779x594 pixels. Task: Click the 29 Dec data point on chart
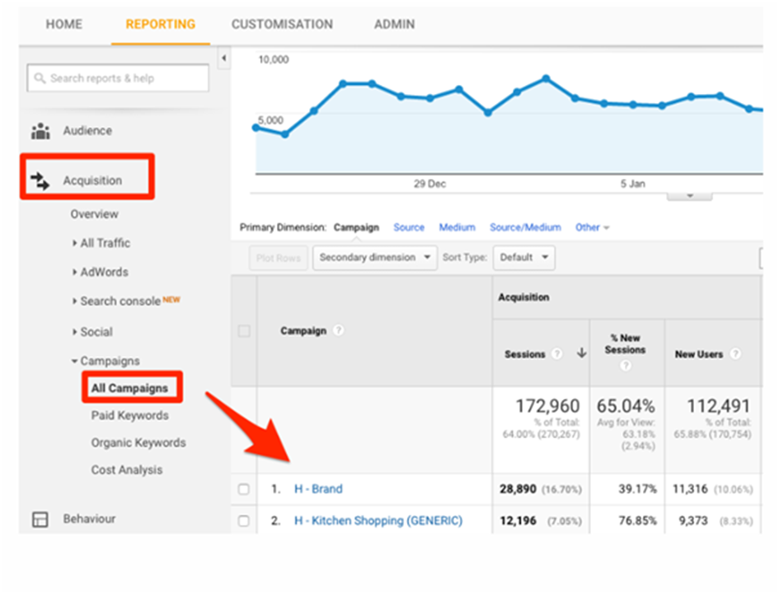pyautogui.click(x=430, y=98)
